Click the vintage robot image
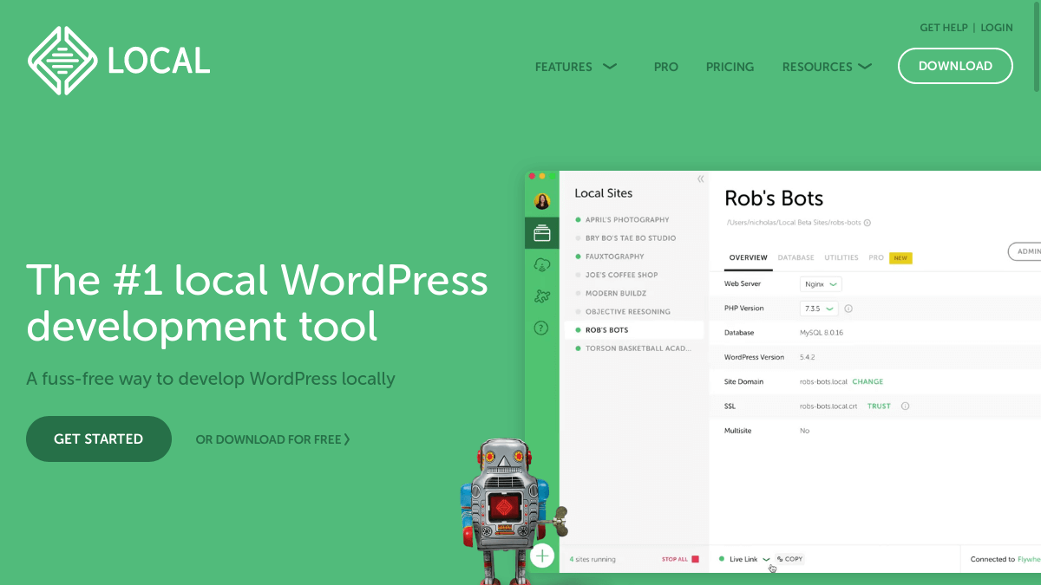Screen dimensions: 1041x585 (x=512, y=511)
